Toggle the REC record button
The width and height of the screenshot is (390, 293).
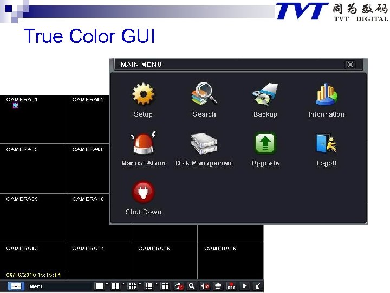pos(231,286)
